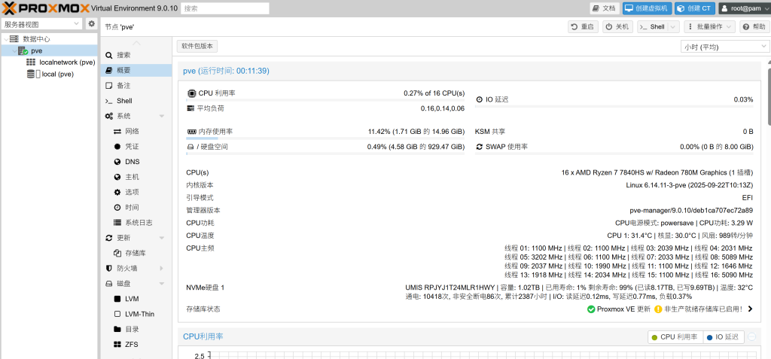The width and height of the screenshot is (771, 359).
Task: Click the 软件包版本 package versions button
Action: [x=197, y=46]
